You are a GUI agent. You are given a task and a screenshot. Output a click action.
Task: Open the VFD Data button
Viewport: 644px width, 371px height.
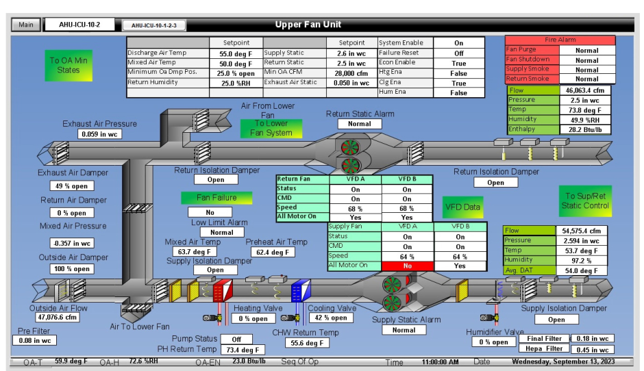462,206
